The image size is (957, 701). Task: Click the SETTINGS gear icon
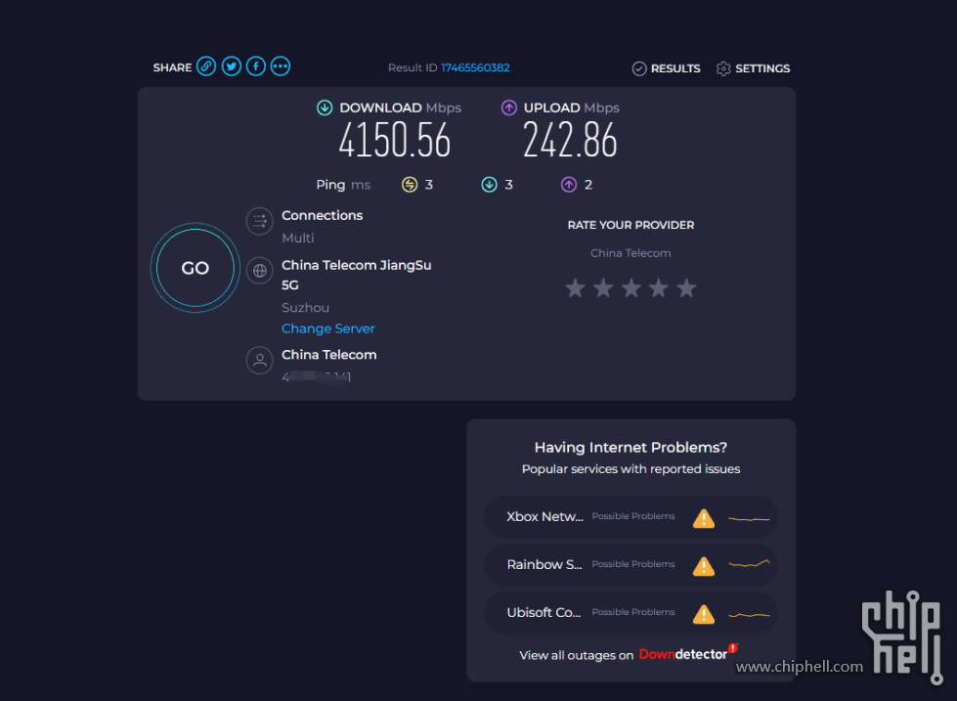click(723, 68)
